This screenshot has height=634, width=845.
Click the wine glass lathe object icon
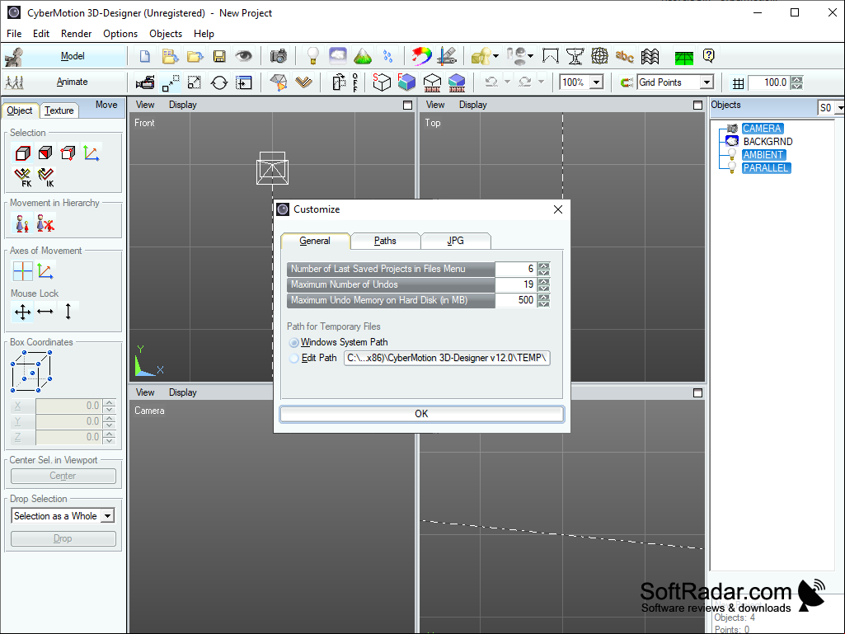coord(575,55)
